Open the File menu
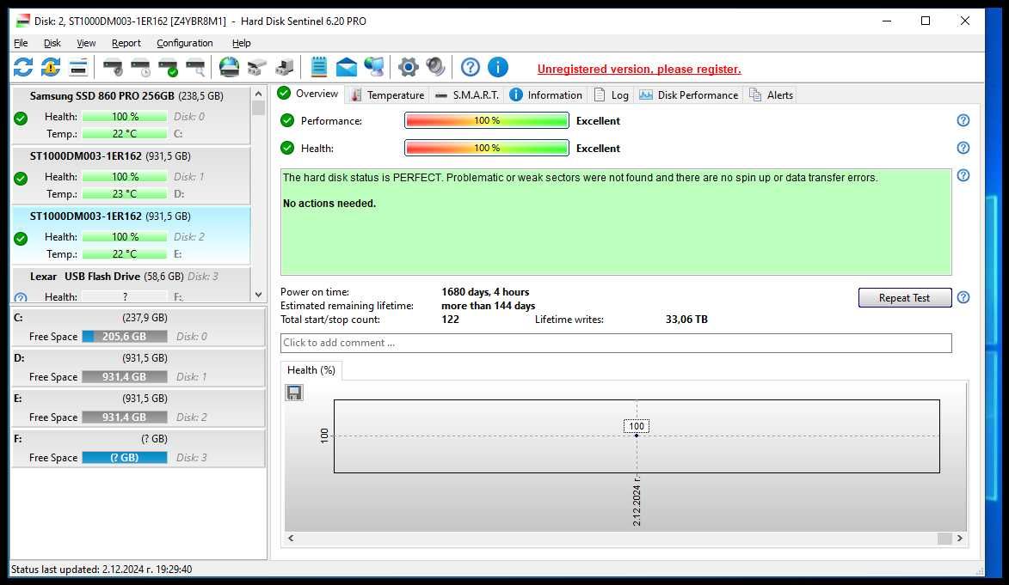Image resolution: width=1009 pixels, height=585 pixels. pos(21,43)
